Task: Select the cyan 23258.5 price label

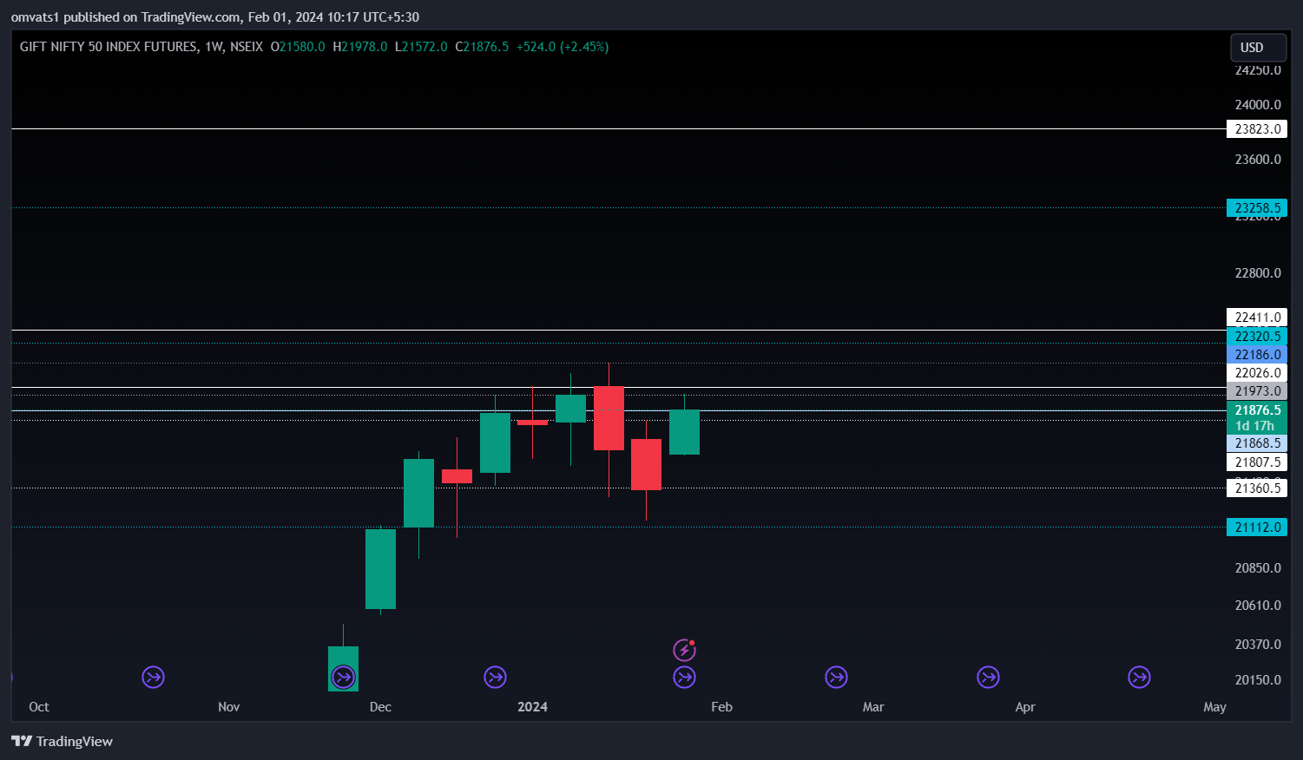Action: pos(1257,208)
